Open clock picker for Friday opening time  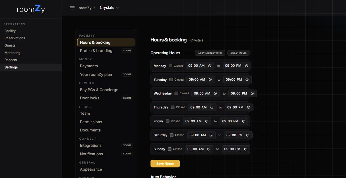click(x=207, y=121)
